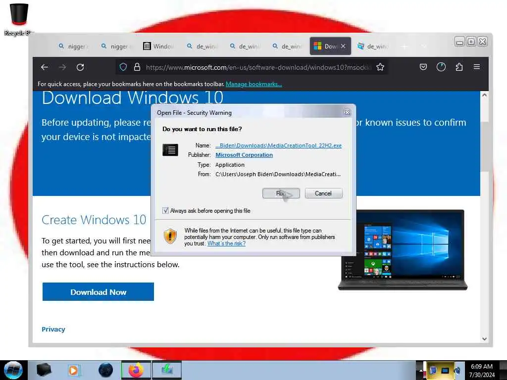
Task: Click the yellow warning shield icon in dialog
Action: (x=170, y=236)
